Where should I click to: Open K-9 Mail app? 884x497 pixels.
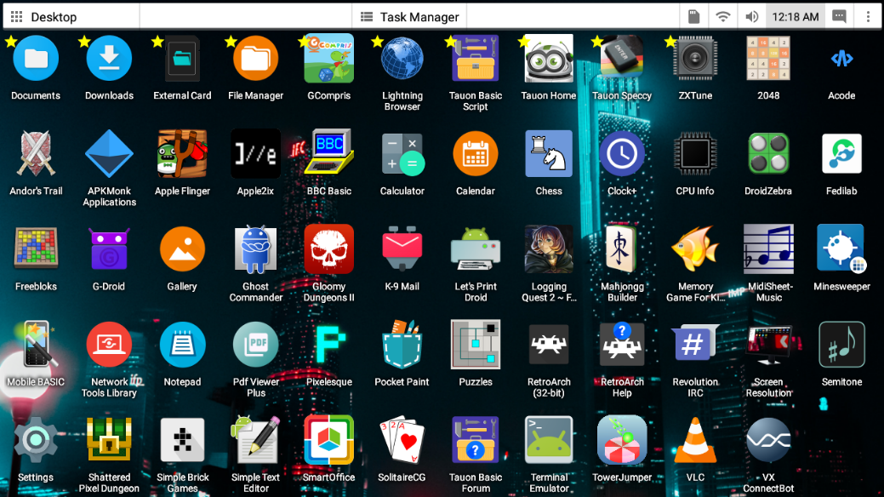(x=402, y=248)
